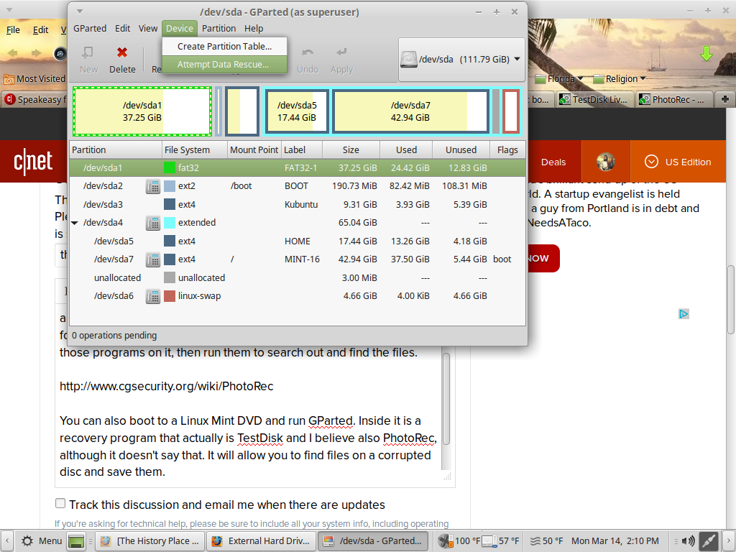Collapse the /dev/sda4 extended partition tree

tap(75, 223)
